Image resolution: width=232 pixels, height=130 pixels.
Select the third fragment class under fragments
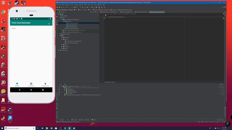pyautogui.click(x=72, y=27)
